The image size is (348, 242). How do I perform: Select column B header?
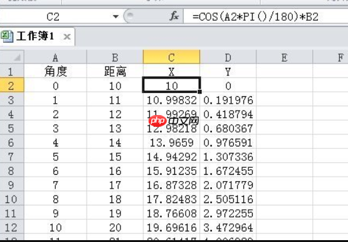click(x=115, y=57)
